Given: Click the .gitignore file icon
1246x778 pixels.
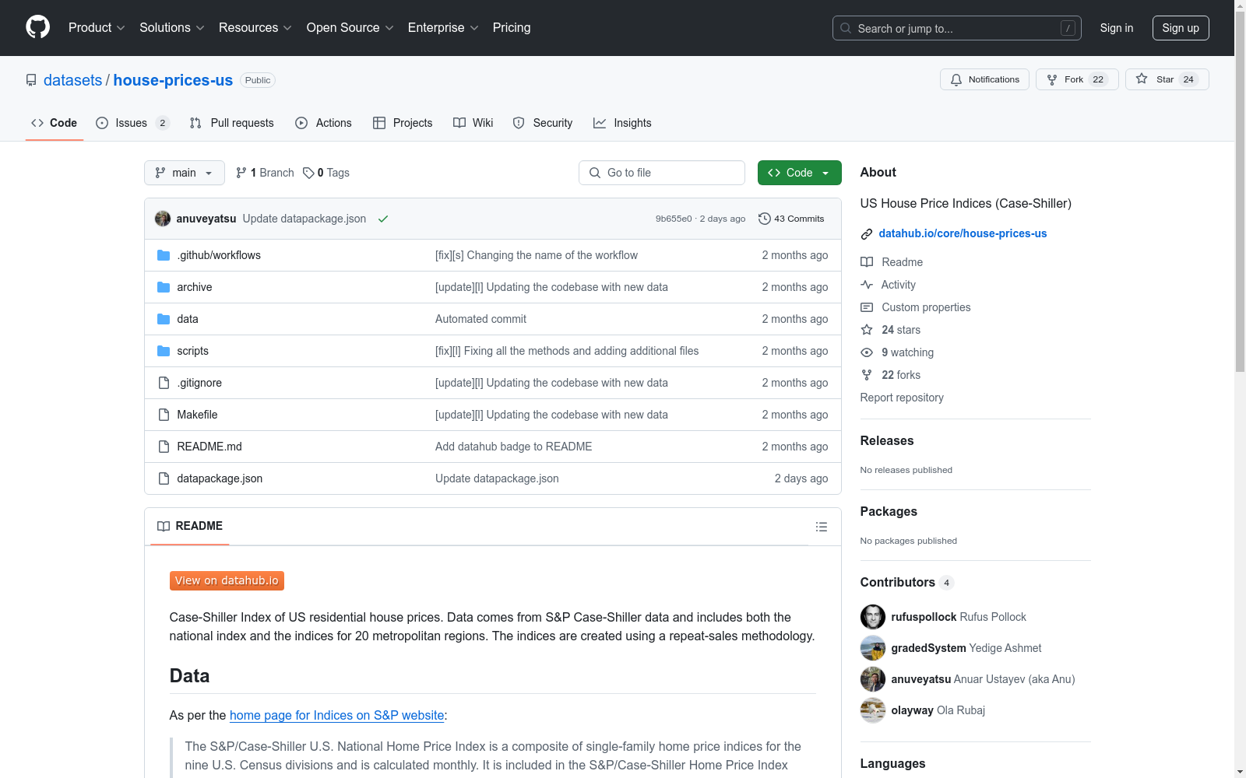Looking at the screenshot, I should click(x=164, y=383).
